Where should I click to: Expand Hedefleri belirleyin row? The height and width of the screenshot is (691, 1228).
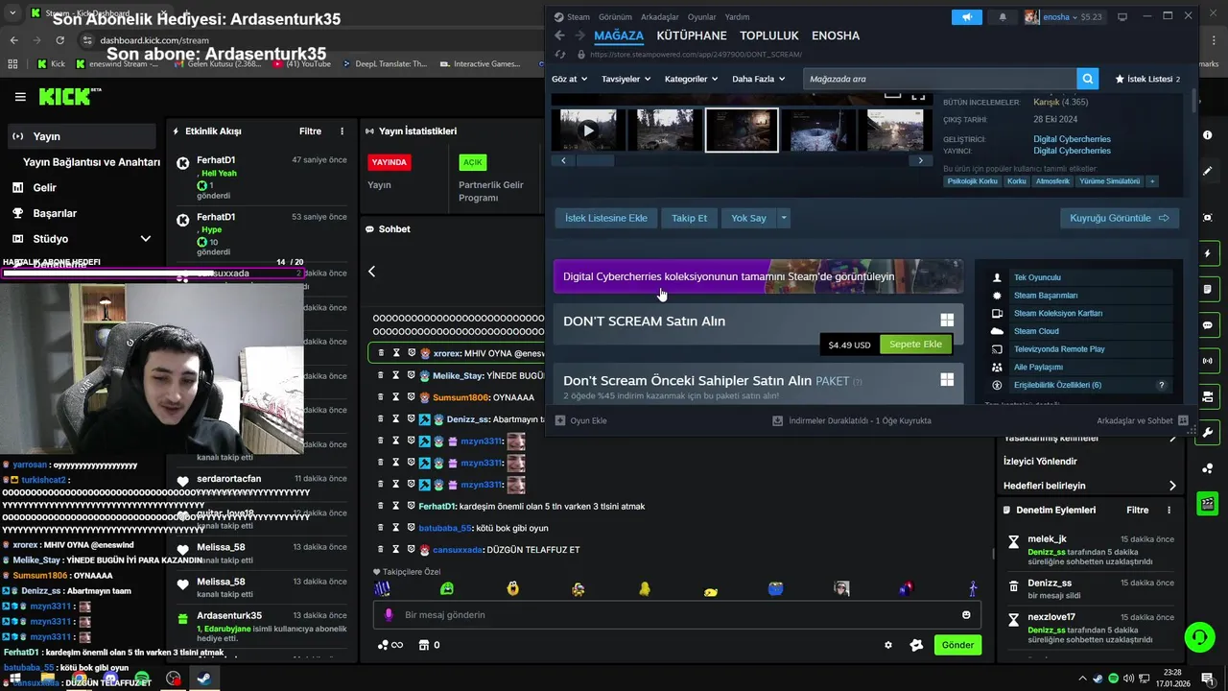1089,486
